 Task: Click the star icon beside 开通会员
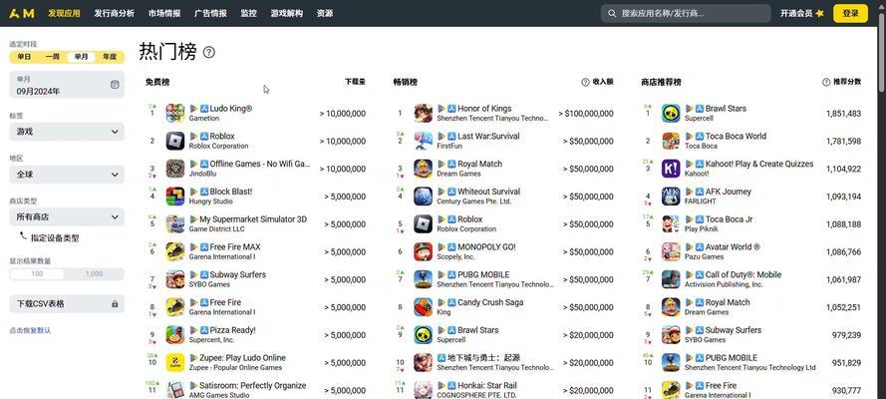[x=820, y=14]
